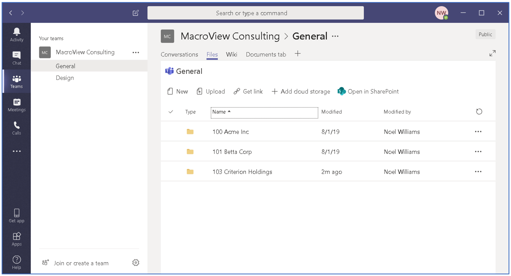This screenshot has width=511, height=276.
Task: Open the Apps section
Action: point(16,239)
